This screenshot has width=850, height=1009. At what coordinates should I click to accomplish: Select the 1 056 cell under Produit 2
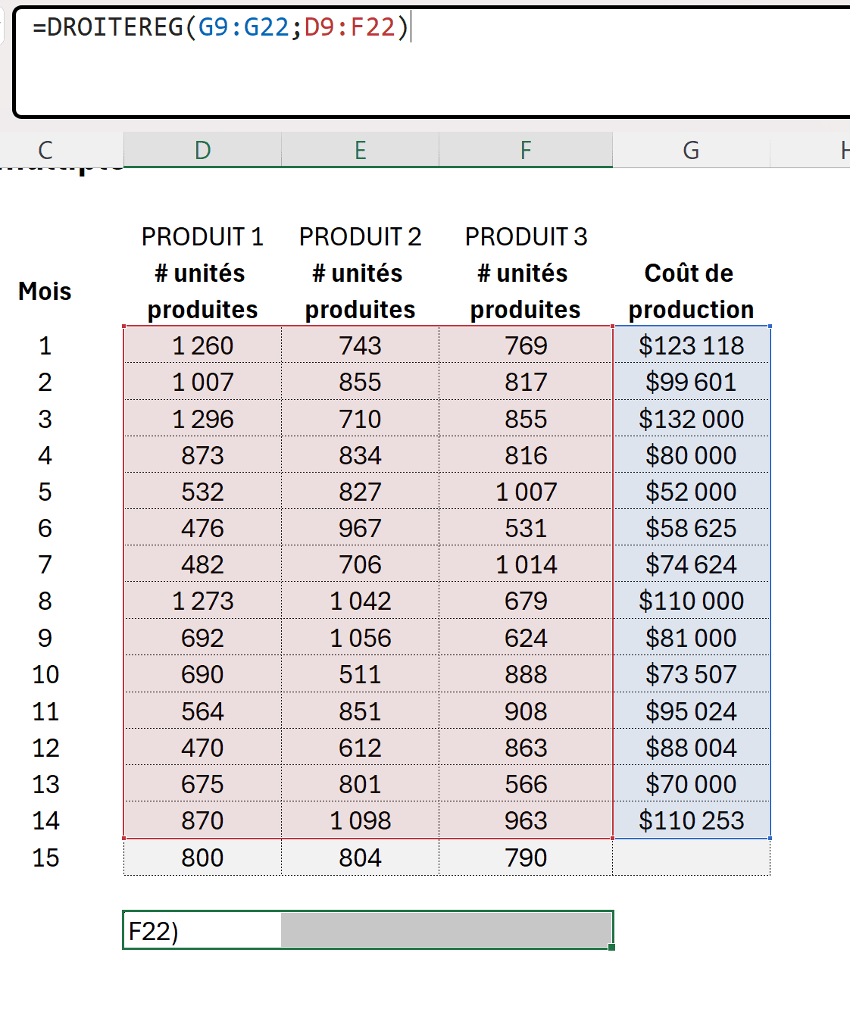360,638
